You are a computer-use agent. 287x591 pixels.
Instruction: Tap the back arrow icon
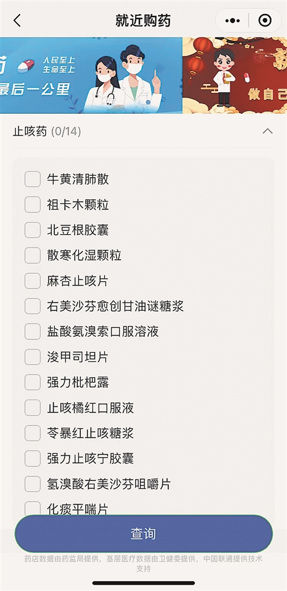click(x=17, y=20)
